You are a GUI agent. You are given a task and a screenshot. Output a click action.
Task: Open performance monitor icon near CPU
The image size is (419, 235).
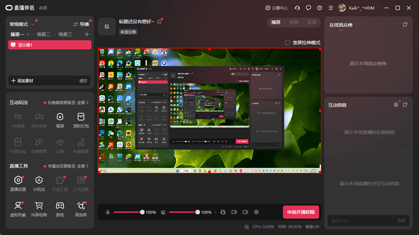pyautogui.click(x=247, y=227)
